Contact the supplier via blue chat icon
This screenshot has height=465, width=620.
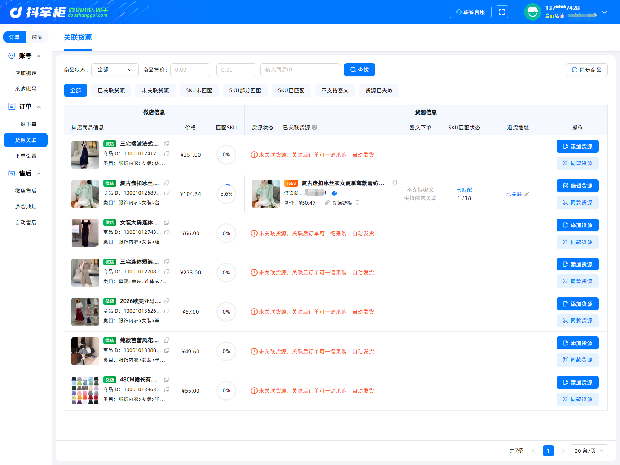click(334, 193)
